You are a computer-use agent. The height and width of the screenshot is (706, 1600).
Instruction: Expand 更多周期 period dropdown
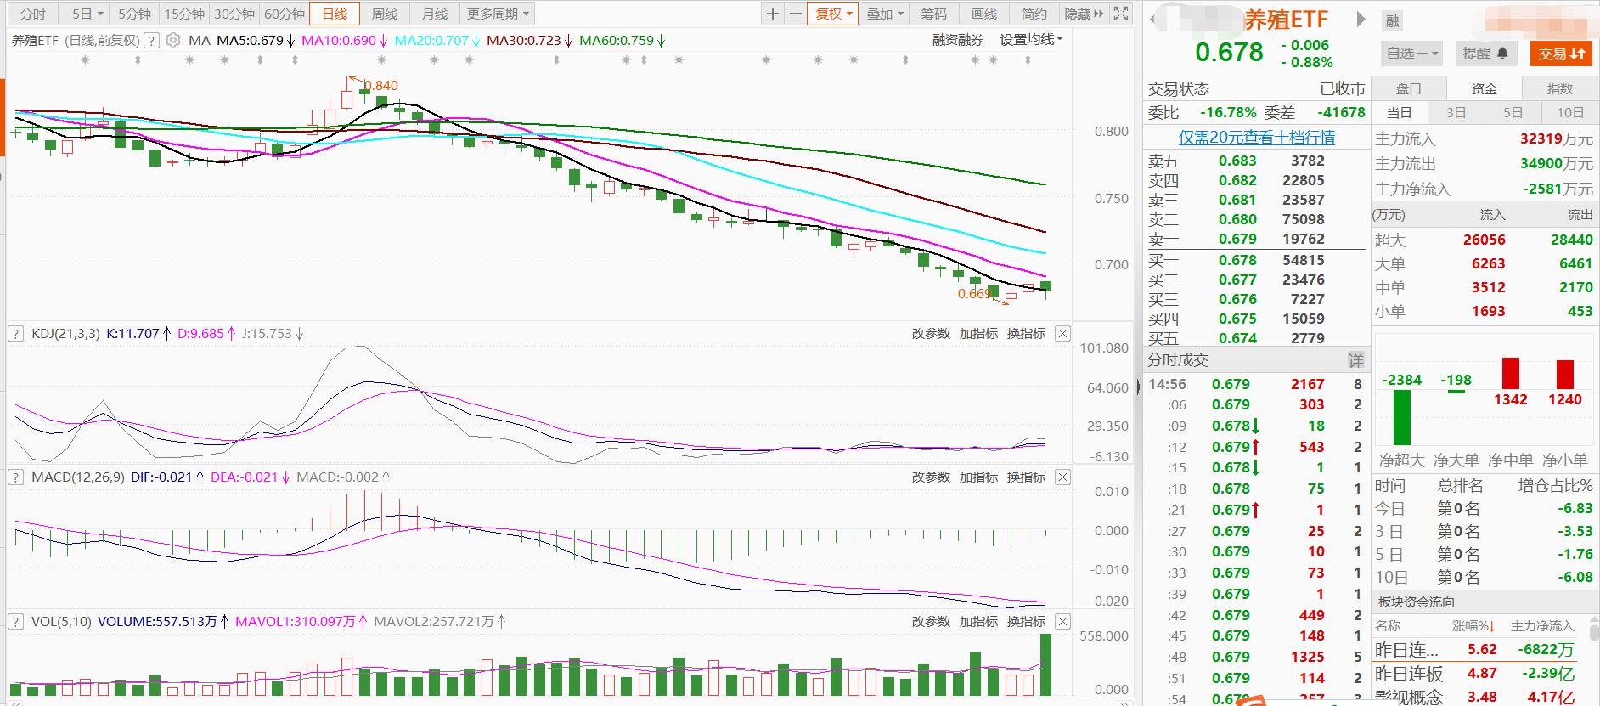498,14
